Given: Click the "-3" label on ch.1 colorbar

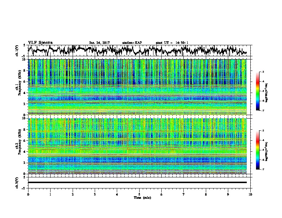Looking at the screenshot, I should tap(263, 72).
